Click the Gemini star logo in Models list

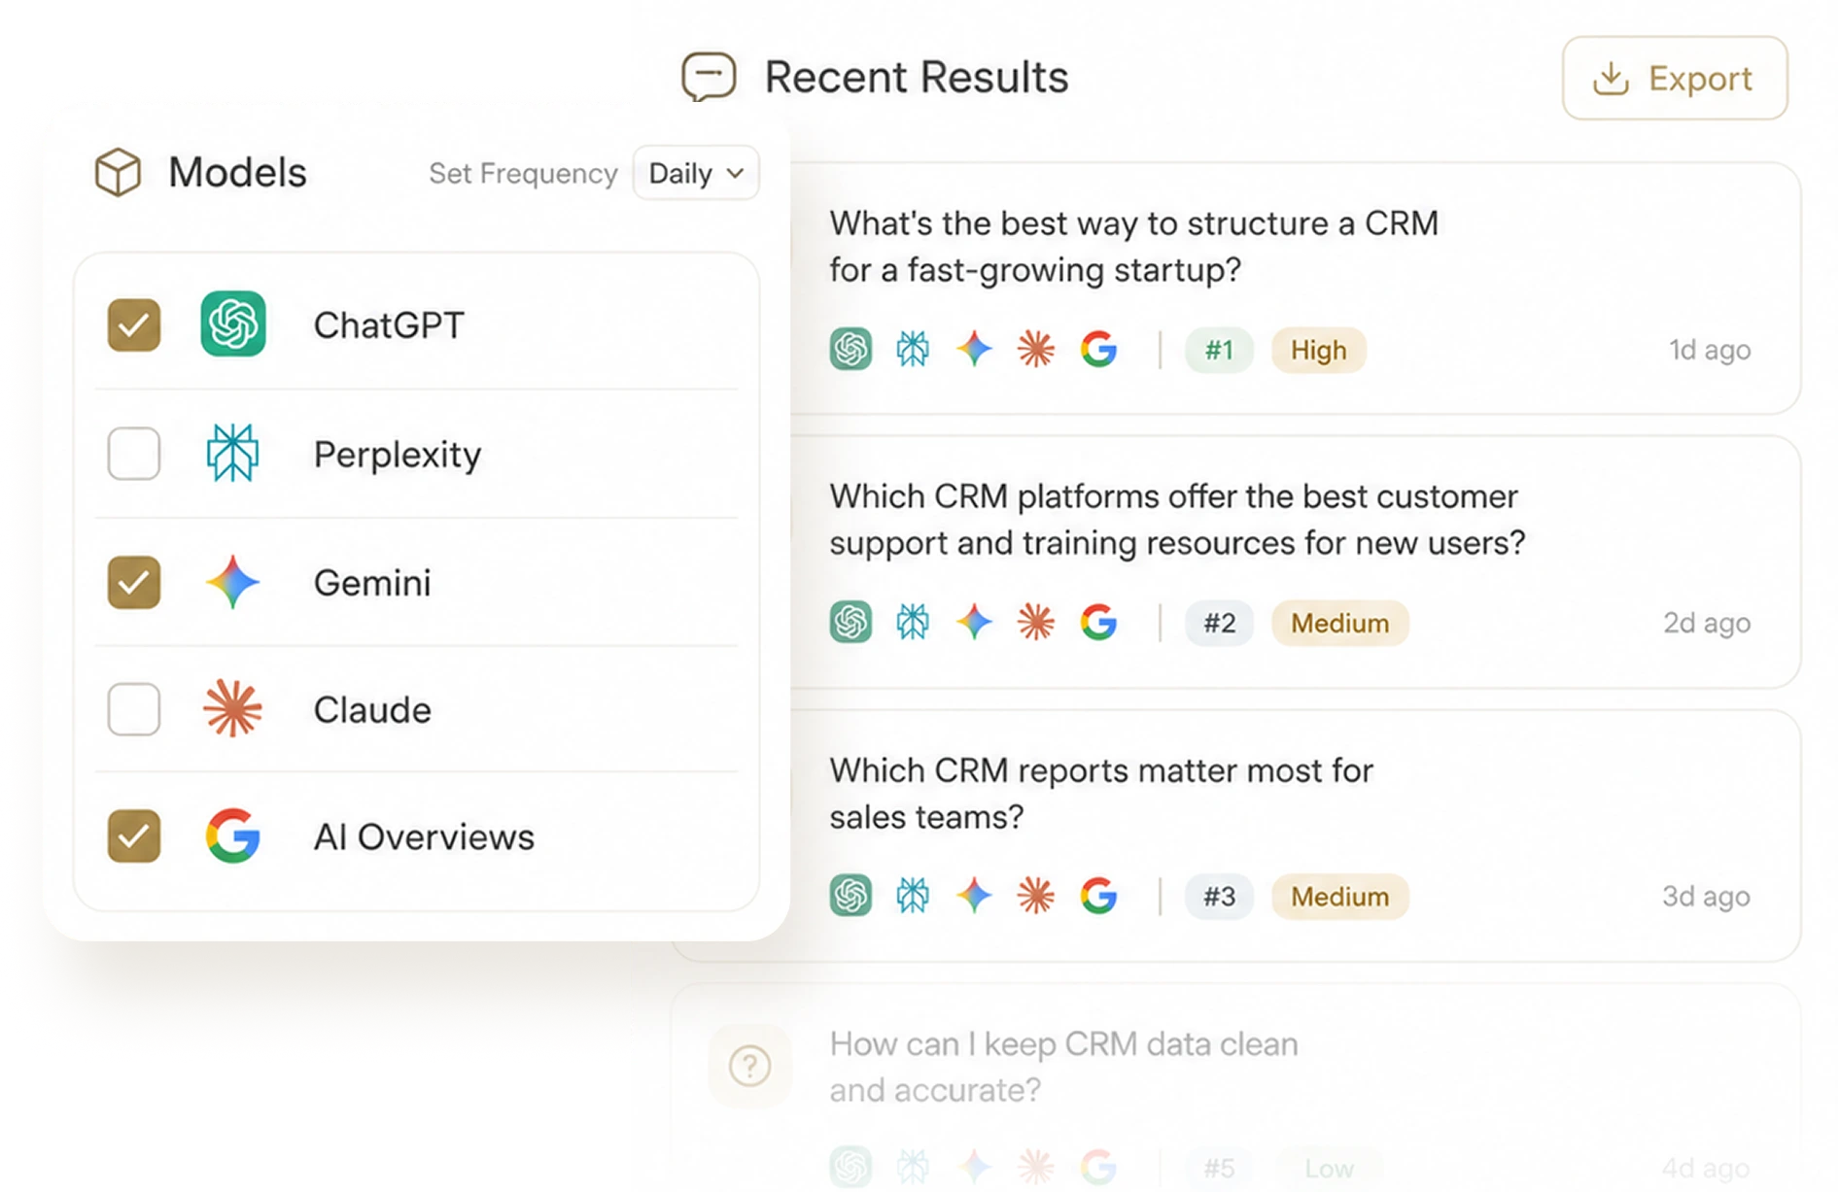point(232,582)
